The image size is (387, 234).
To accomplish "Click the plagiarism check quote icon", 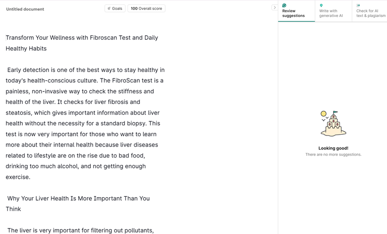I will [358, 5].
